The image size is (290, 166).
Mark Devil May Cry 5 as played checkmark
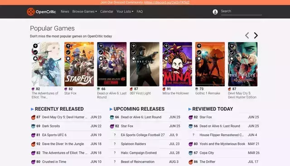coord(232,52)
